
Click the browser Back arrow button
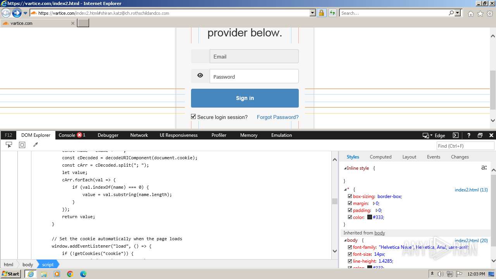click(x=6, y=13)
